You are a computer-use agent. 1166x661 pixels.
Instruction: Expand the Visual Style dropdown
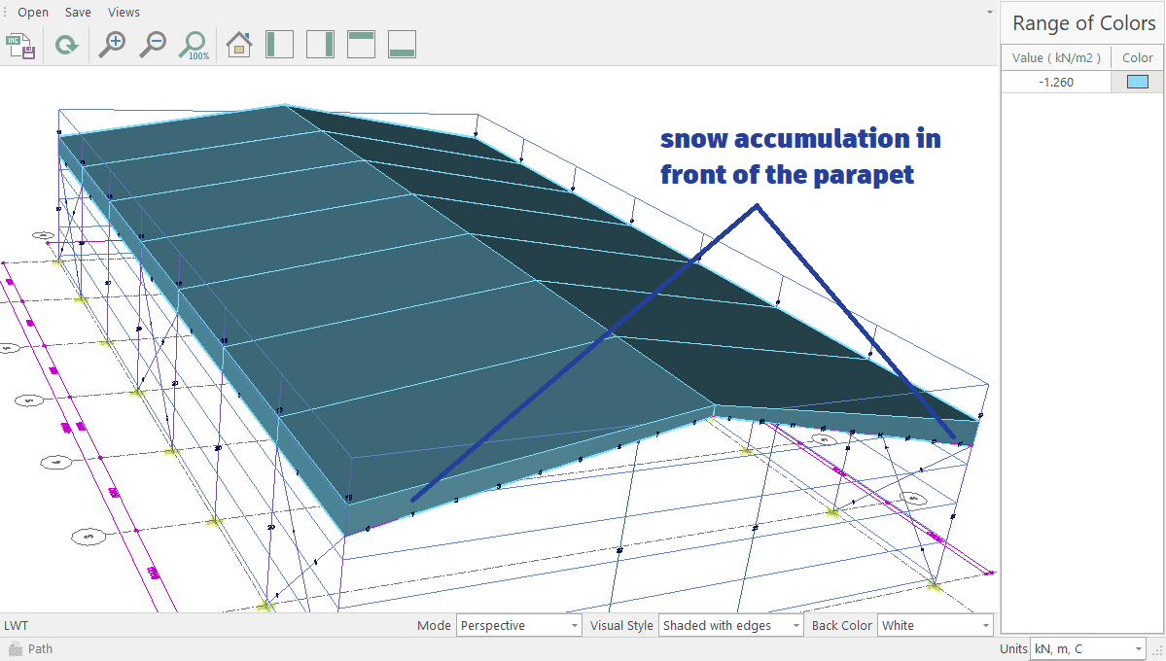click(x=731, y=626)
